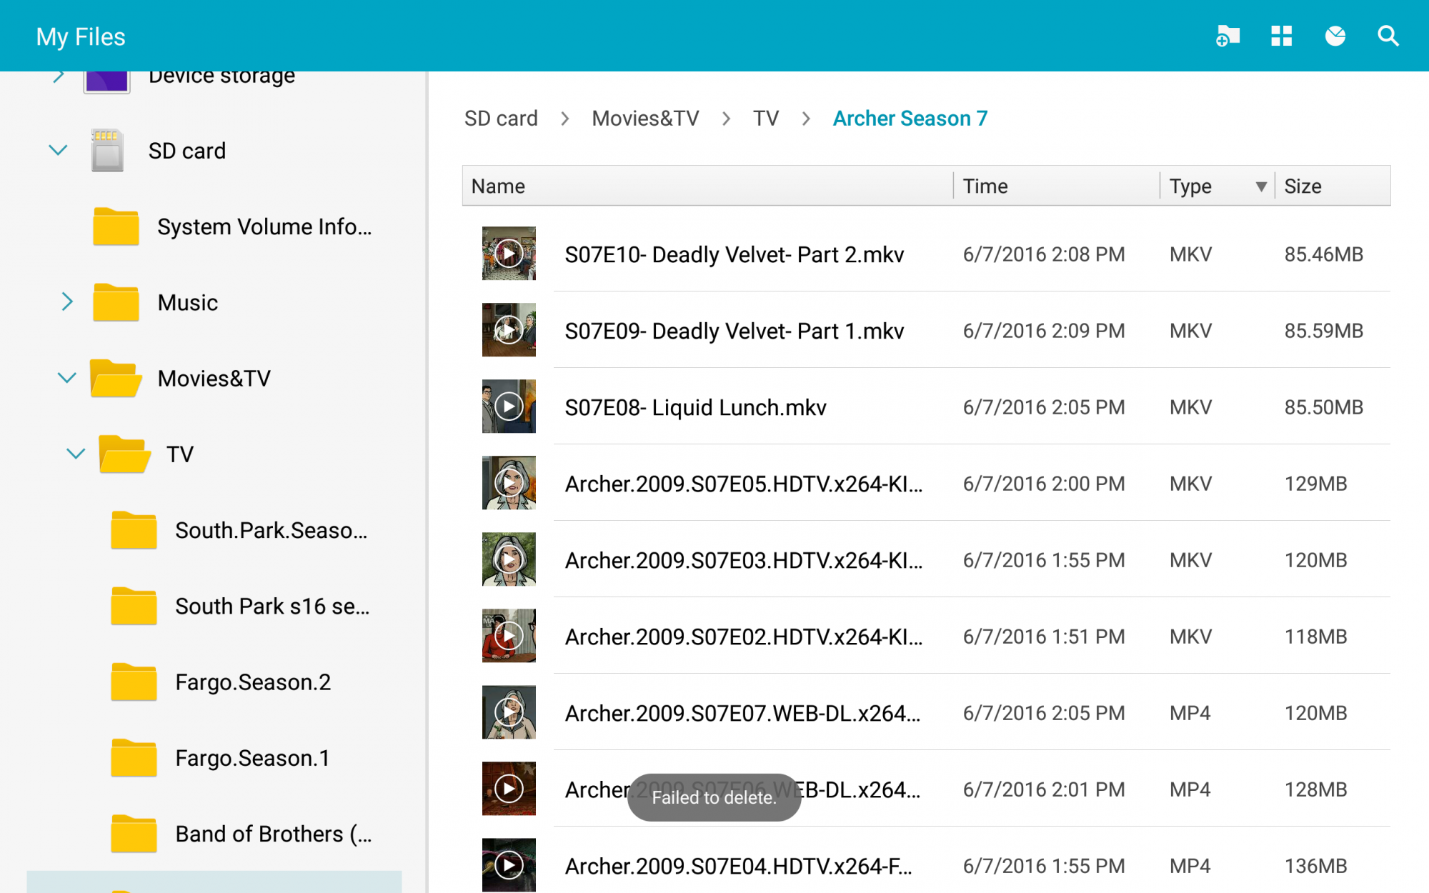The width and height of the screenshot is (1429, 893).
Task: Open Fargo.Season.1 folder label
Action: point(252,758)
